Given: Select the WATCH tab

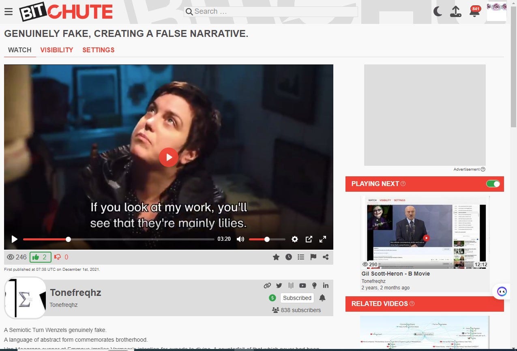Looking at the screenshot, I should pos(19,50).
